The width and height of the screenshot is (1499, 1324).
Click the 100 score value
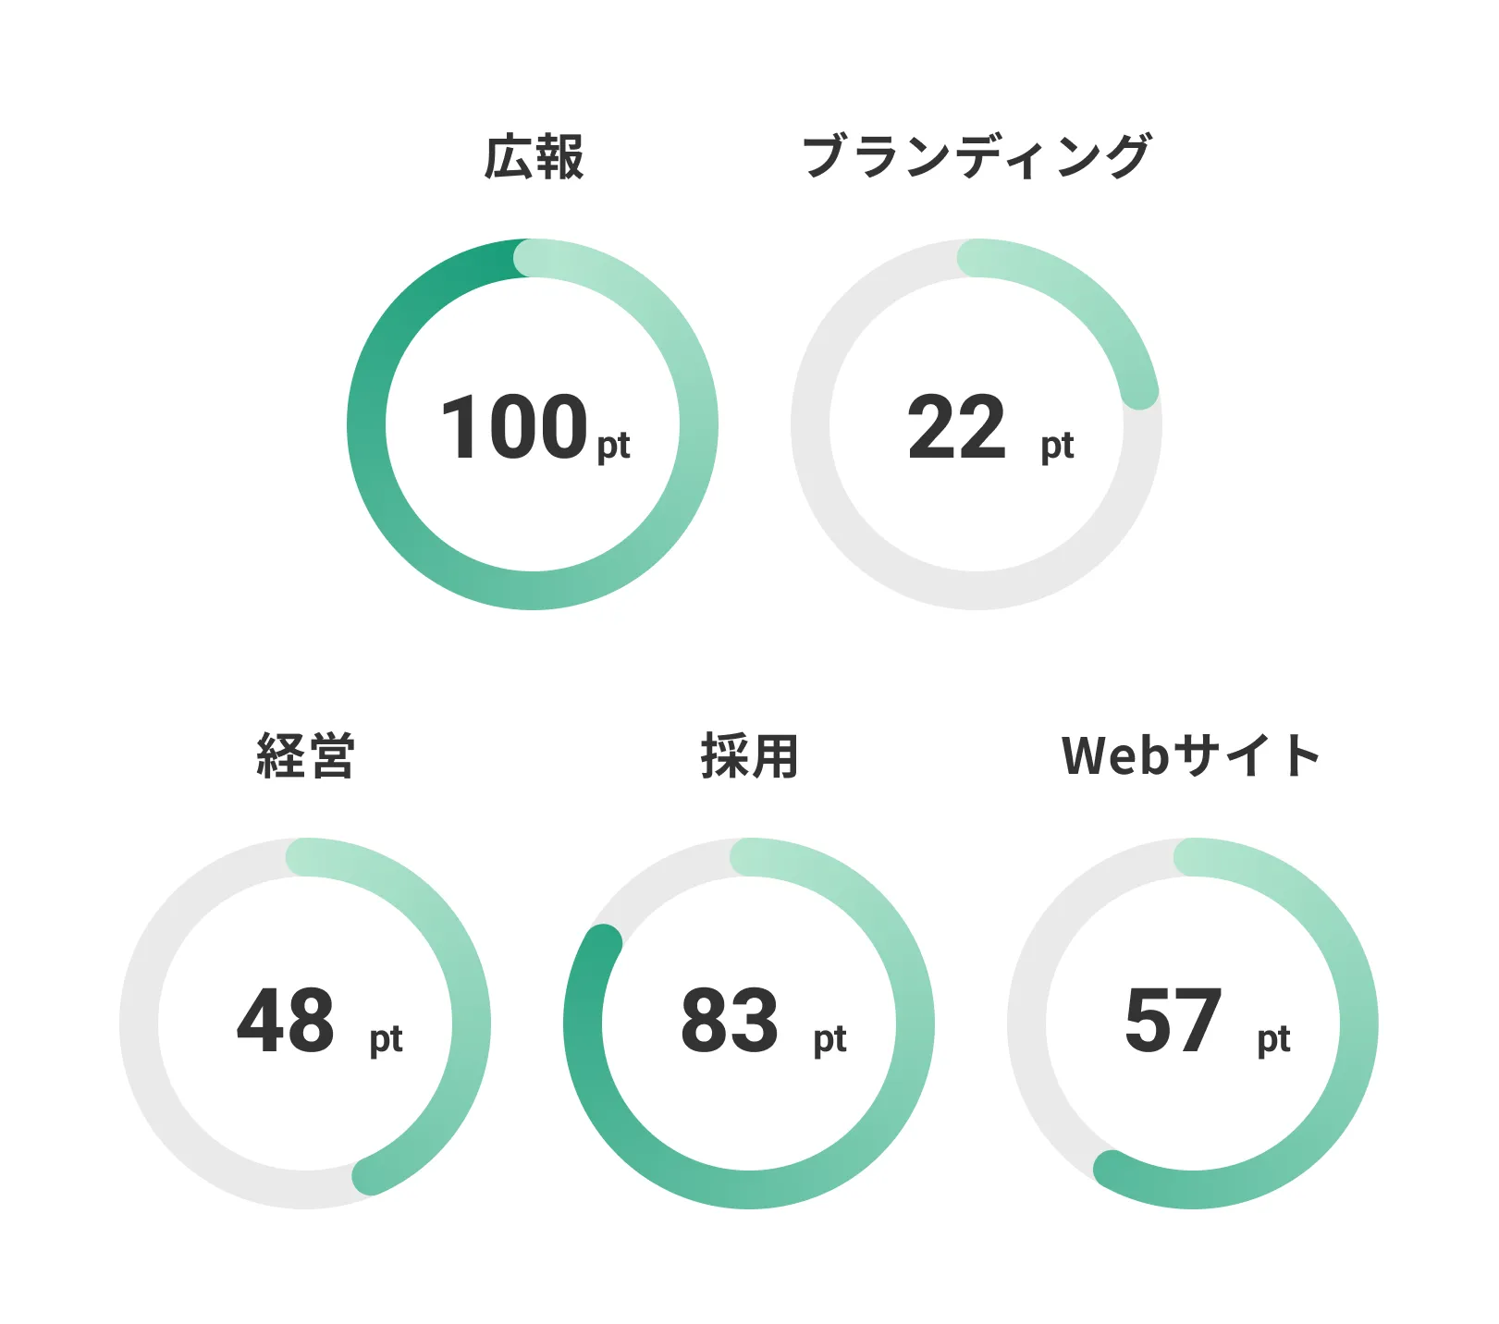pyautogui.click(x=514, y=427)
